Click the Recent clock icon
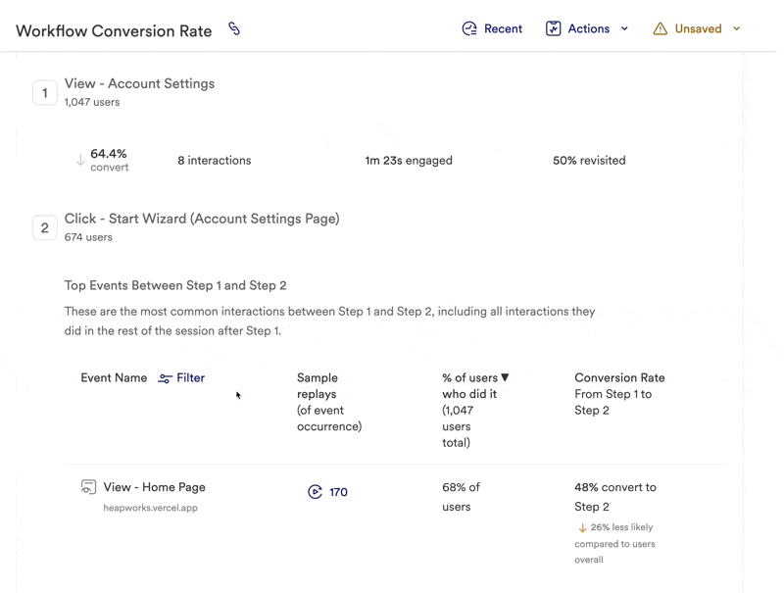This screenshot has width=784, height=593. (469, 28)
